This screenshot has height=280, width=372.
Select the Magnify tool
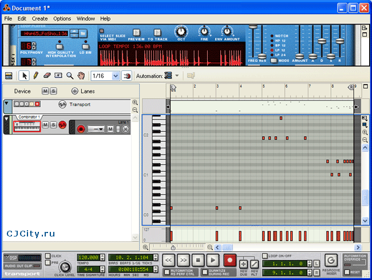69,76
